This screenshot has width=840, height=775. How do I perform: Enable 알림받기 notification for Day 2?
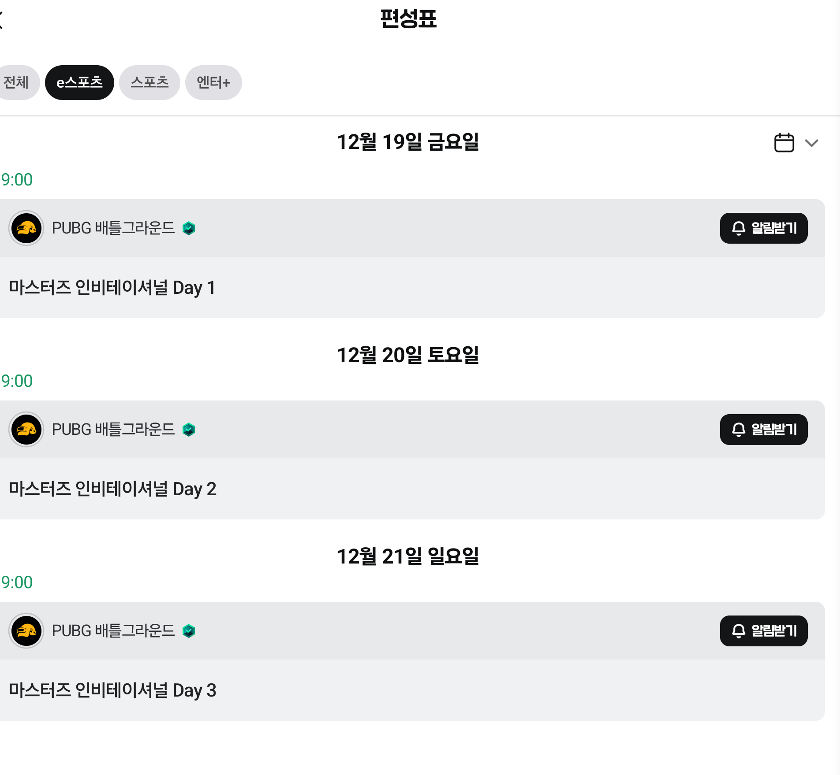tap(763, 430)
